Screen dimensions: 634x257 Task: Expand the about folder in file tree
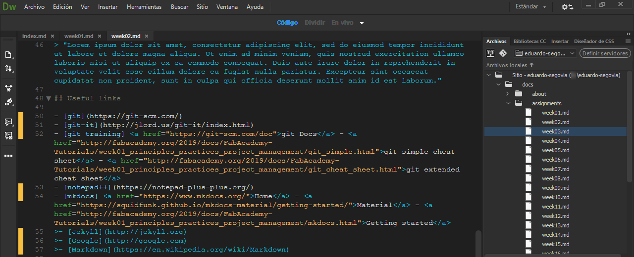(x=508, y=94)
